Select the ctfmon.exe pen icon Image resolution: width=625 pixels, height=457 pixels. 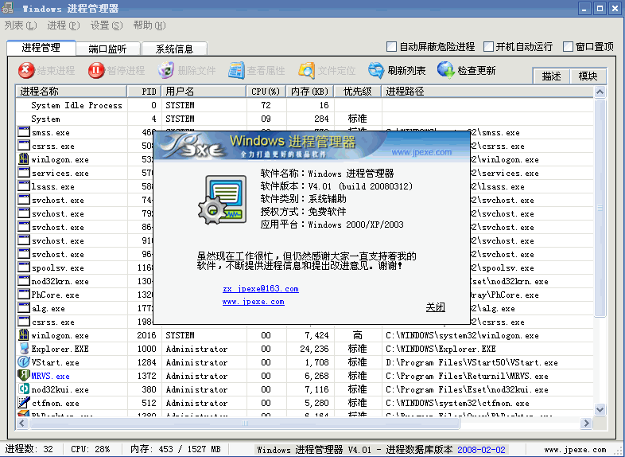click(24, 402)
